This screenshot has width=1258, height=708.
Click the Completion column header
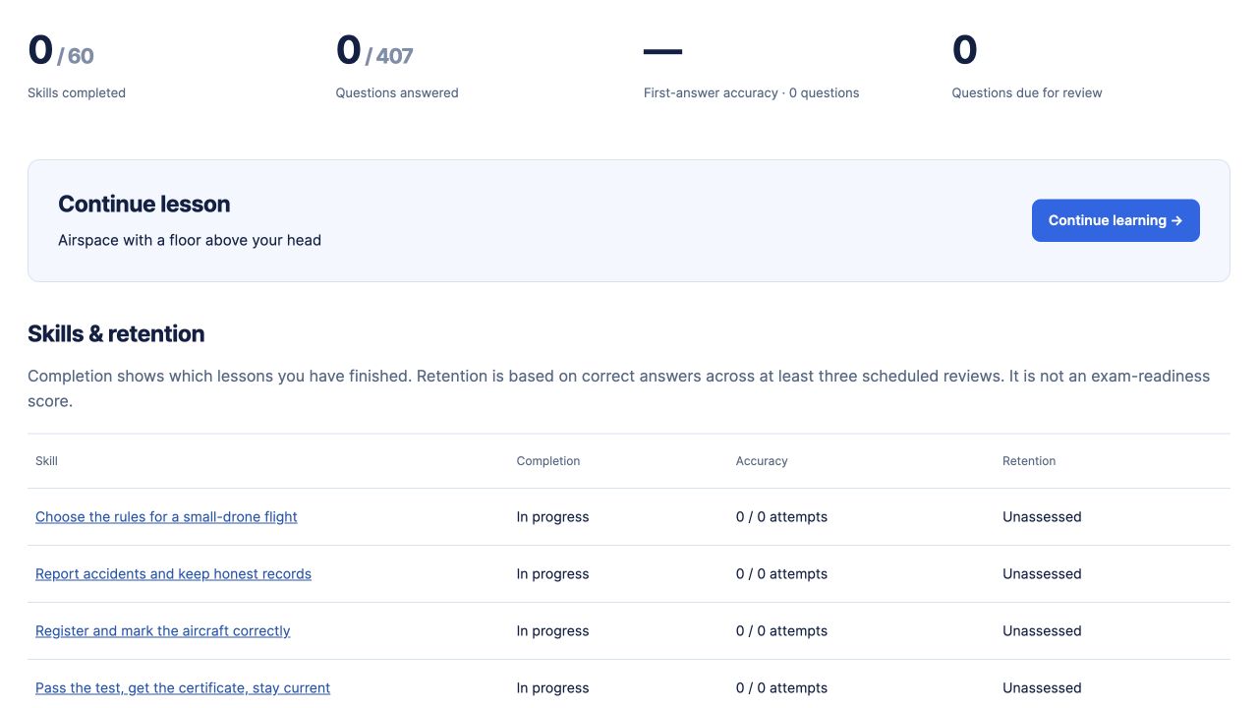click(x=548, y=461)
